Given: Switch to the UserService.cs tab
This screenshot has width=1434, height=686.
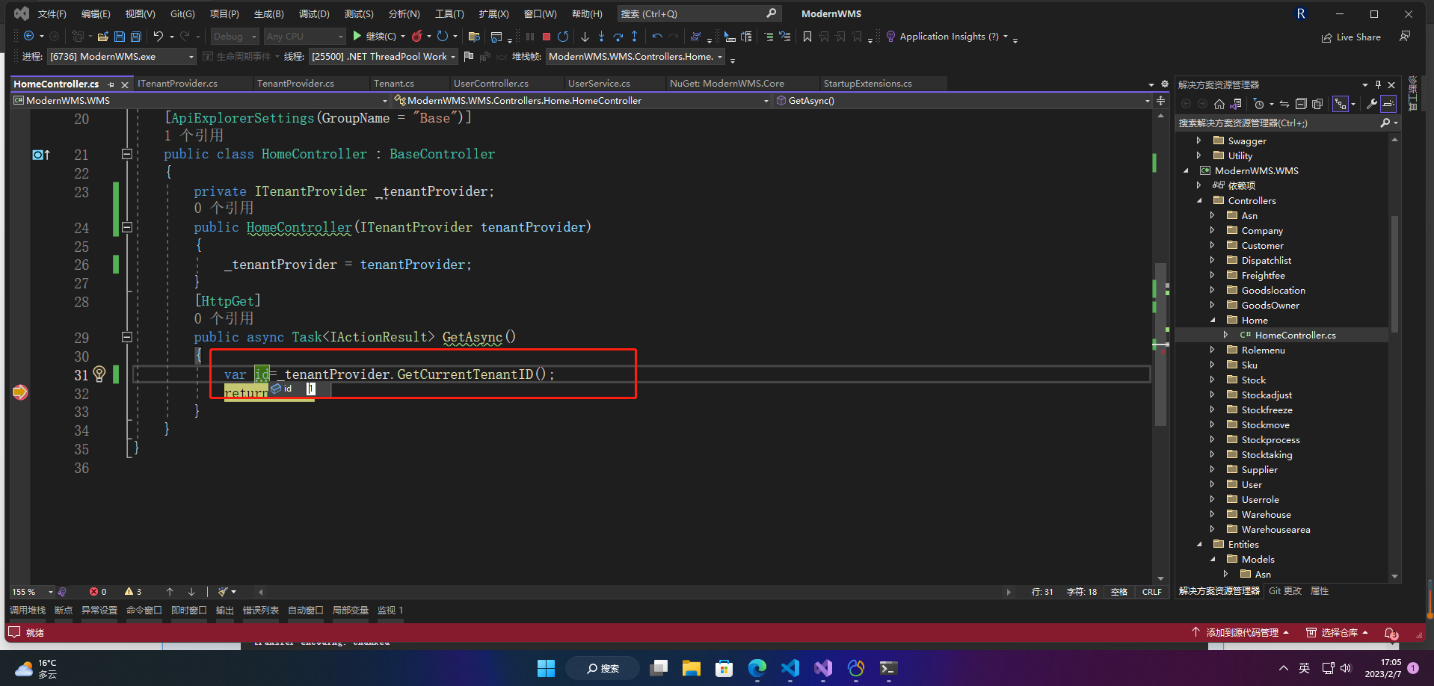Looking at the screenshot, I should coord(599,84).
